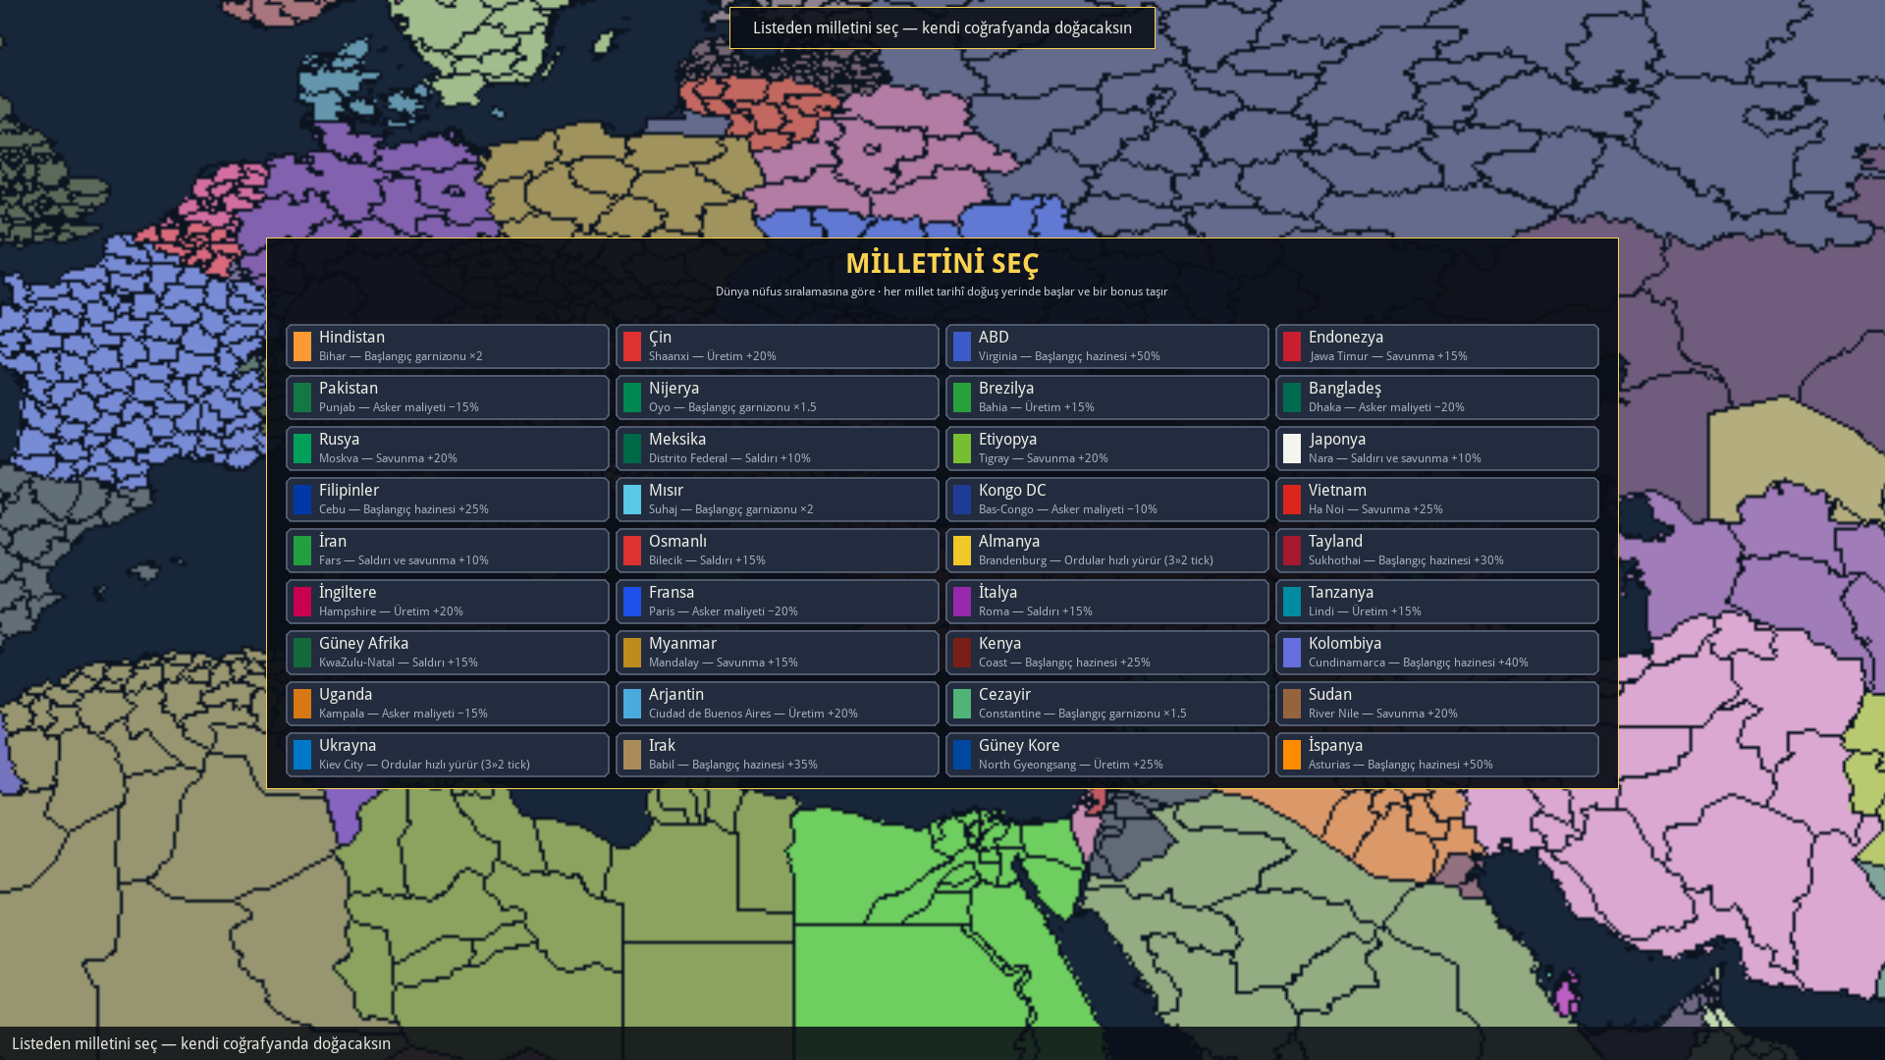Select Ukrayna nation at the bottom
Screen dimensions: 1885x1060
448,755
